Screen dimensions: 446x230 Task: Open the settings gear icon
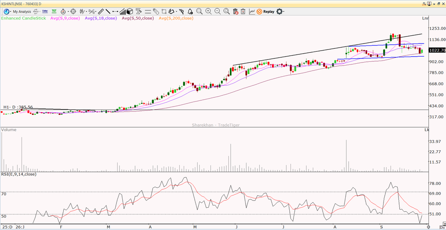(279, 12)
